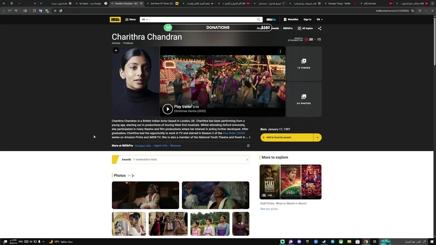436x245 pixels.
Task: Click the browser bookmark star icon
Action: point(55,11)
